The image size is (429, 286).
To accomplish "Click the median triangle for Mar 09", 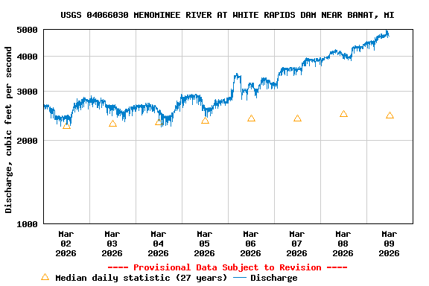I will [390, 115].
